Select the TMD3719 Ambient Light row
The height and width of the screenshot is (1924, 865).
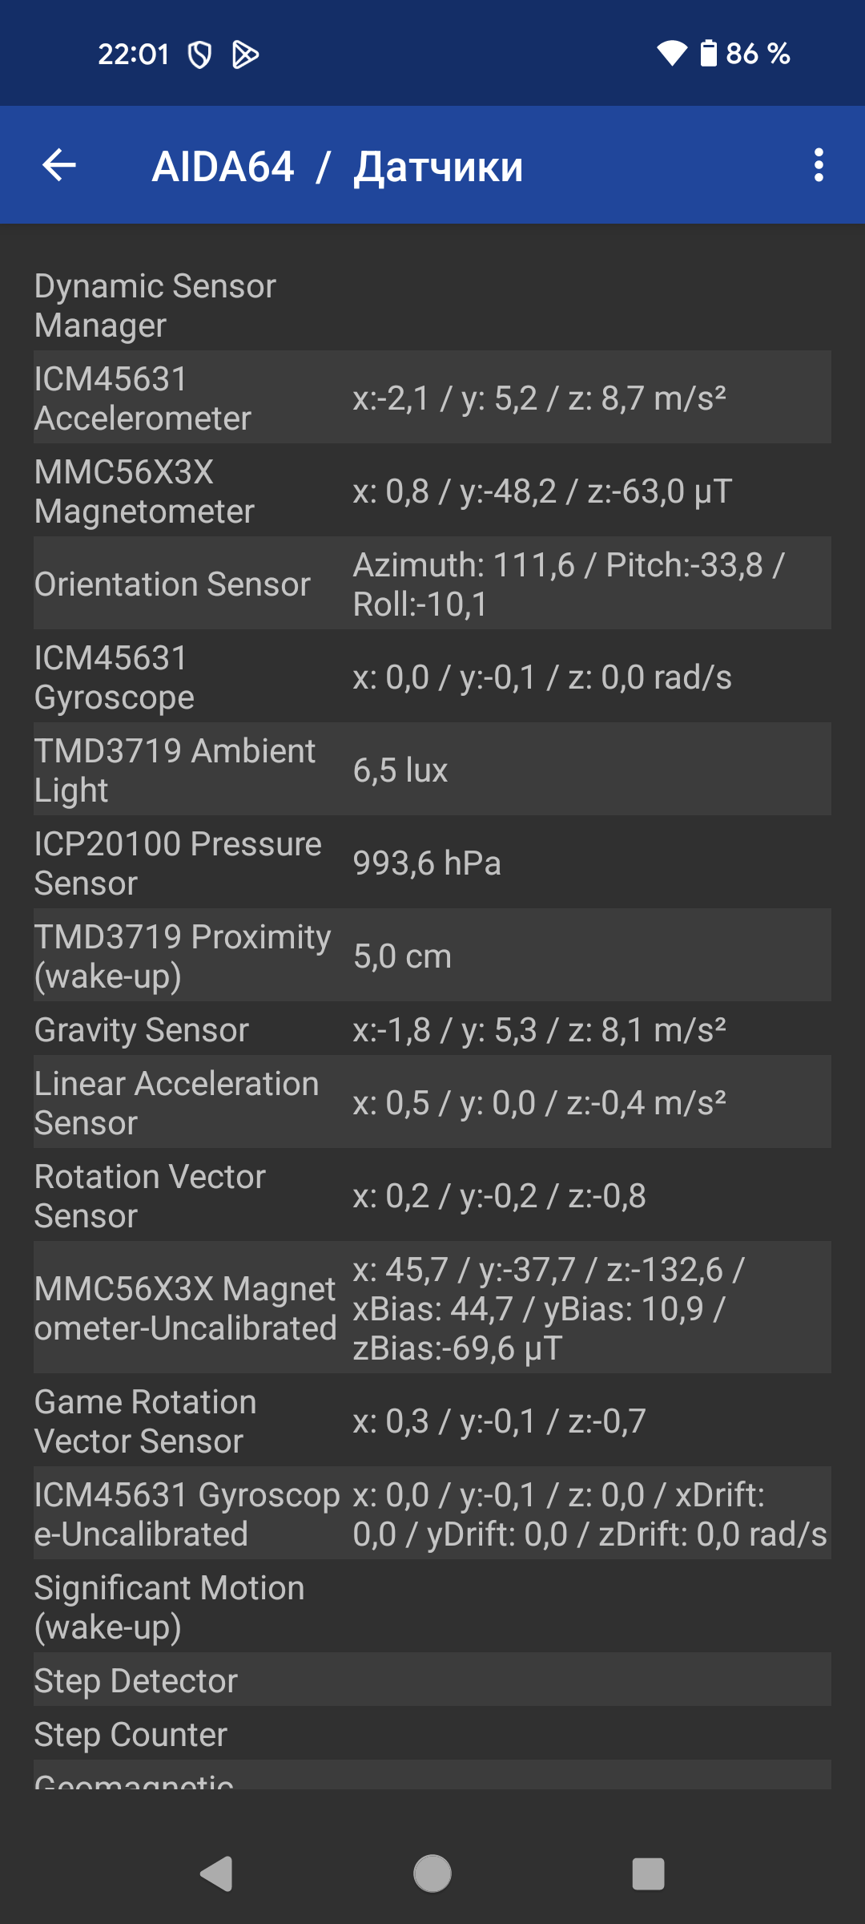pyautogui.click(x=432, y=770)
